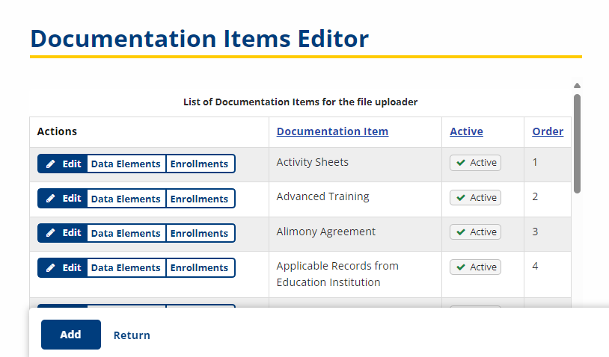Add a new documentation item
The width and height of the screenshot is (609, 357).
click(71, 335)
